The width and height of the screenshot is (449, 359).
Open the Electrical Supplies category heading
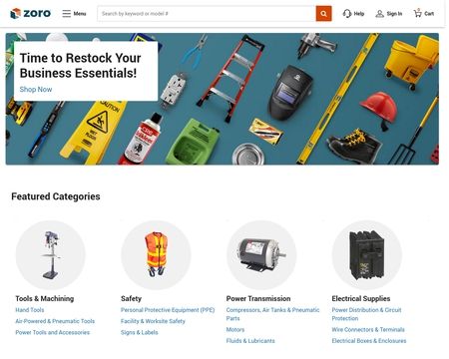[x=361, y=298]
